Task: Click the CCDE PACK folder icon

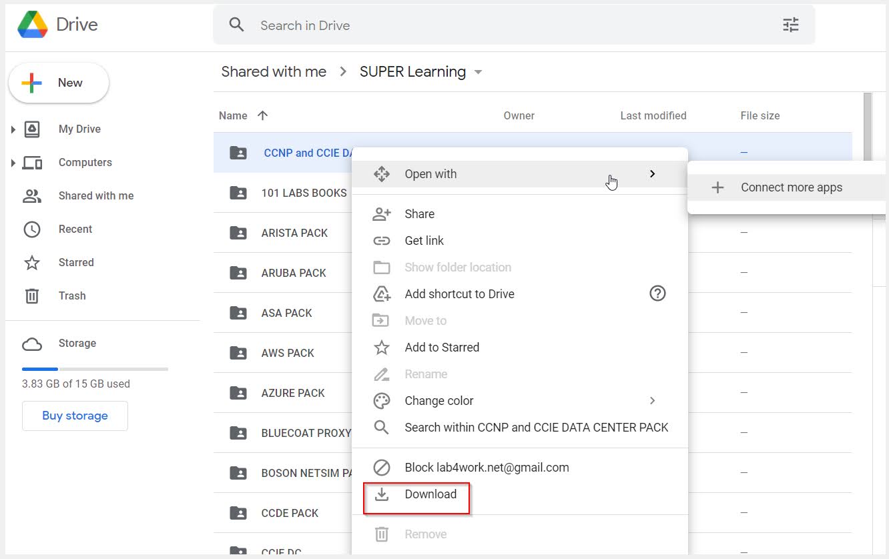Action: (238, 513)
